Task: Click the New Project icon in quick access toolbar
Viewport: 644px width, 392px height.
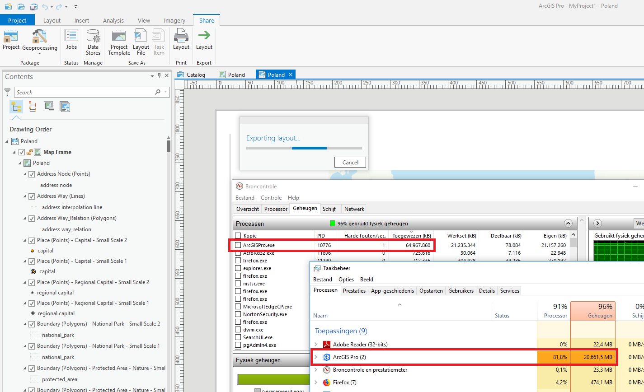Action: (x=8, y=7)
